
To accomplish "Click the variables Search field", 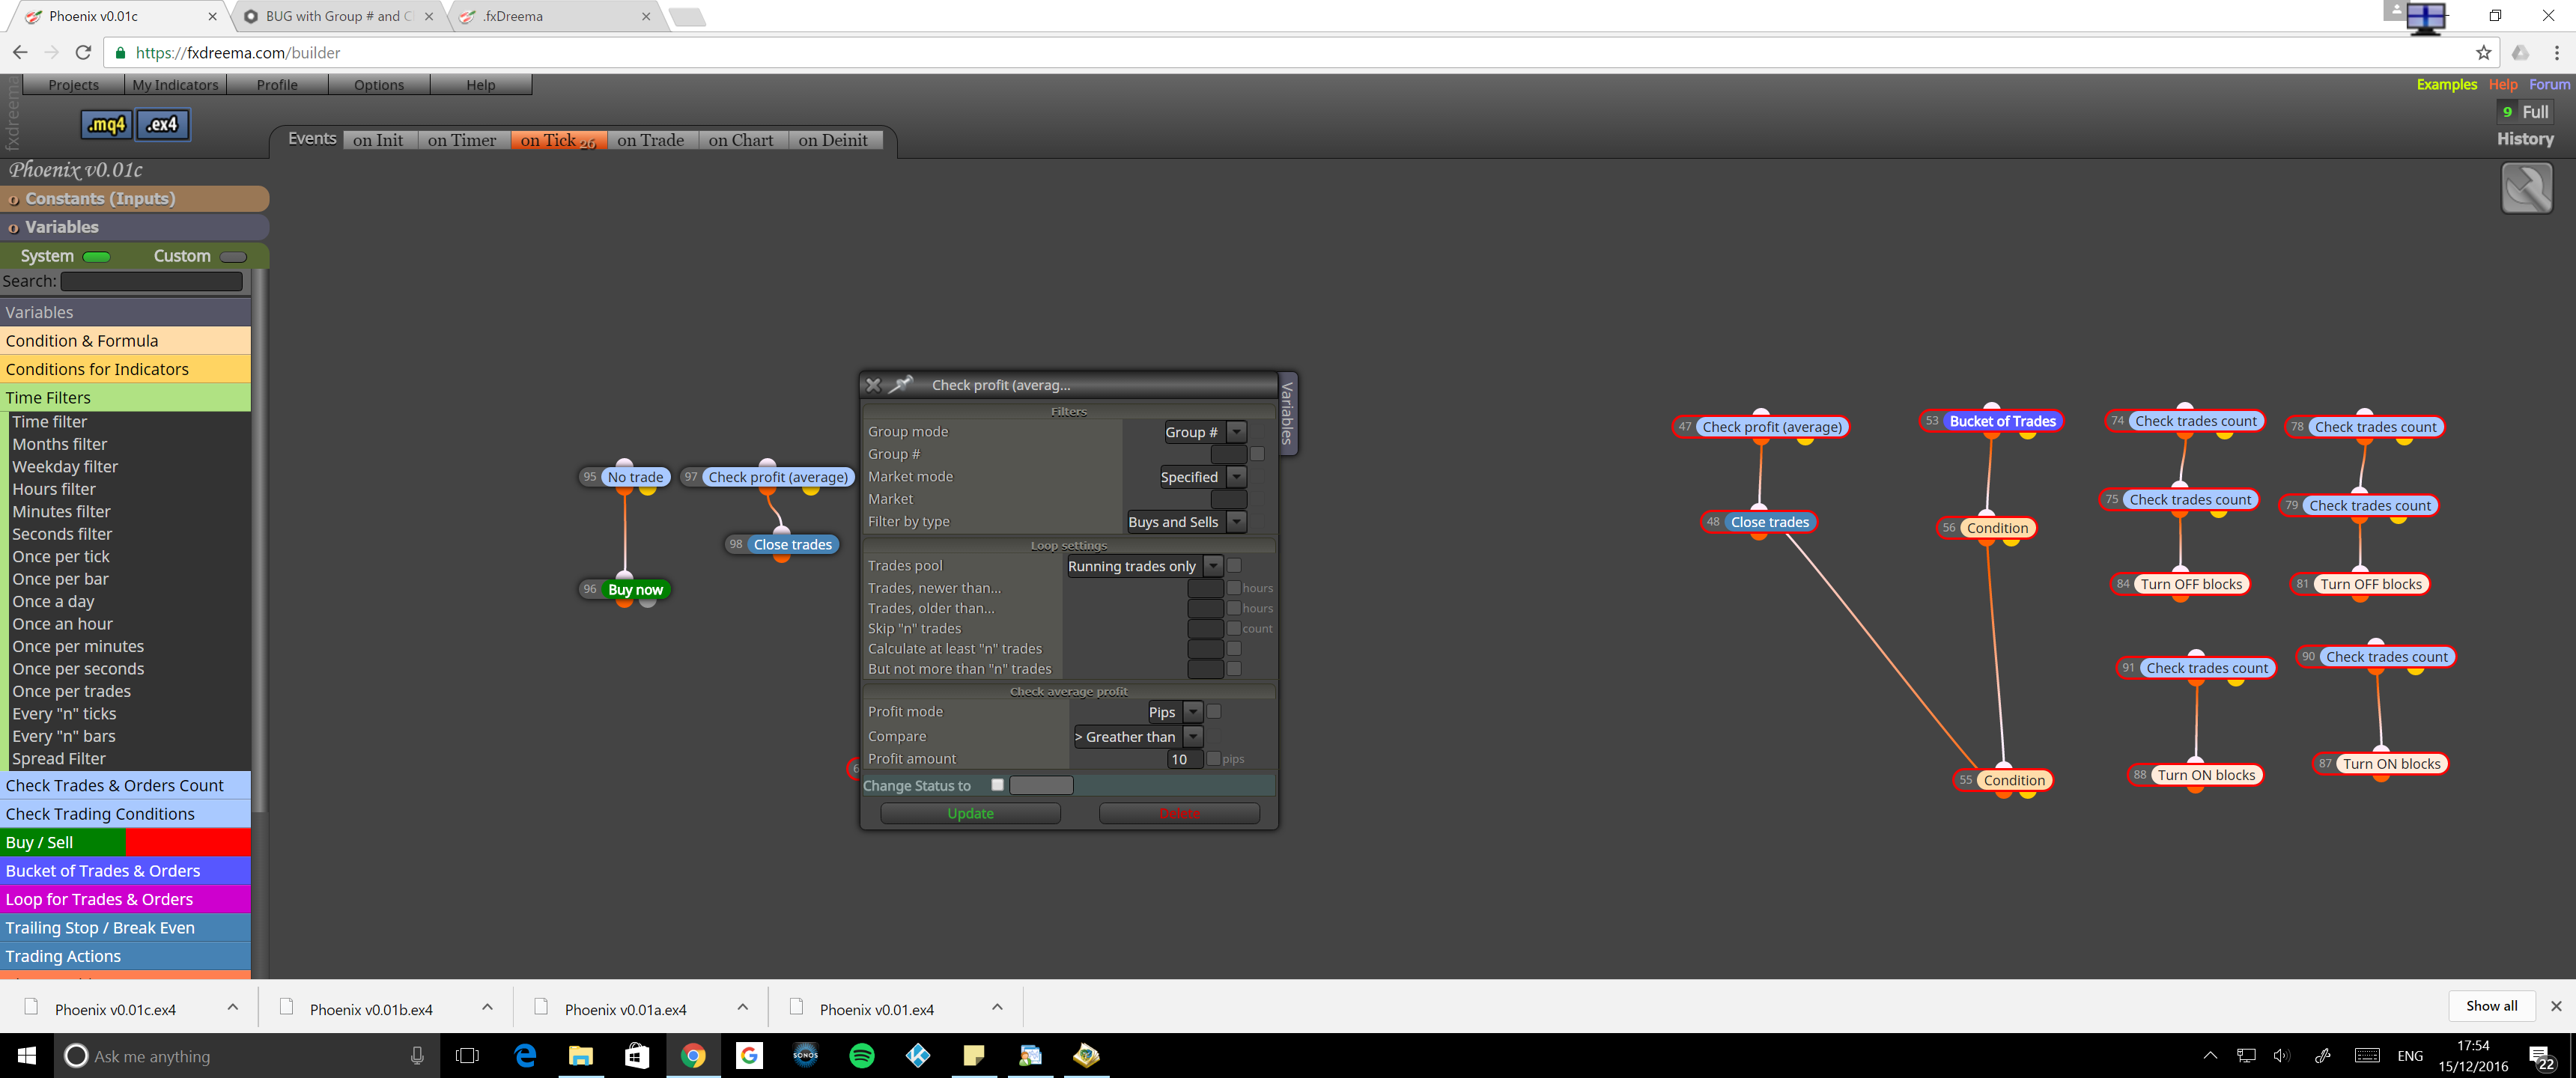I will [151, 282].
